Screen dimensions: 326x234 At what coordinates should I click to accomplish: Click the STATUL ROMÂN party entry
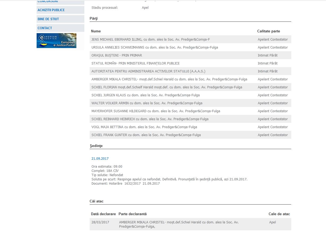tap(136, 63)
